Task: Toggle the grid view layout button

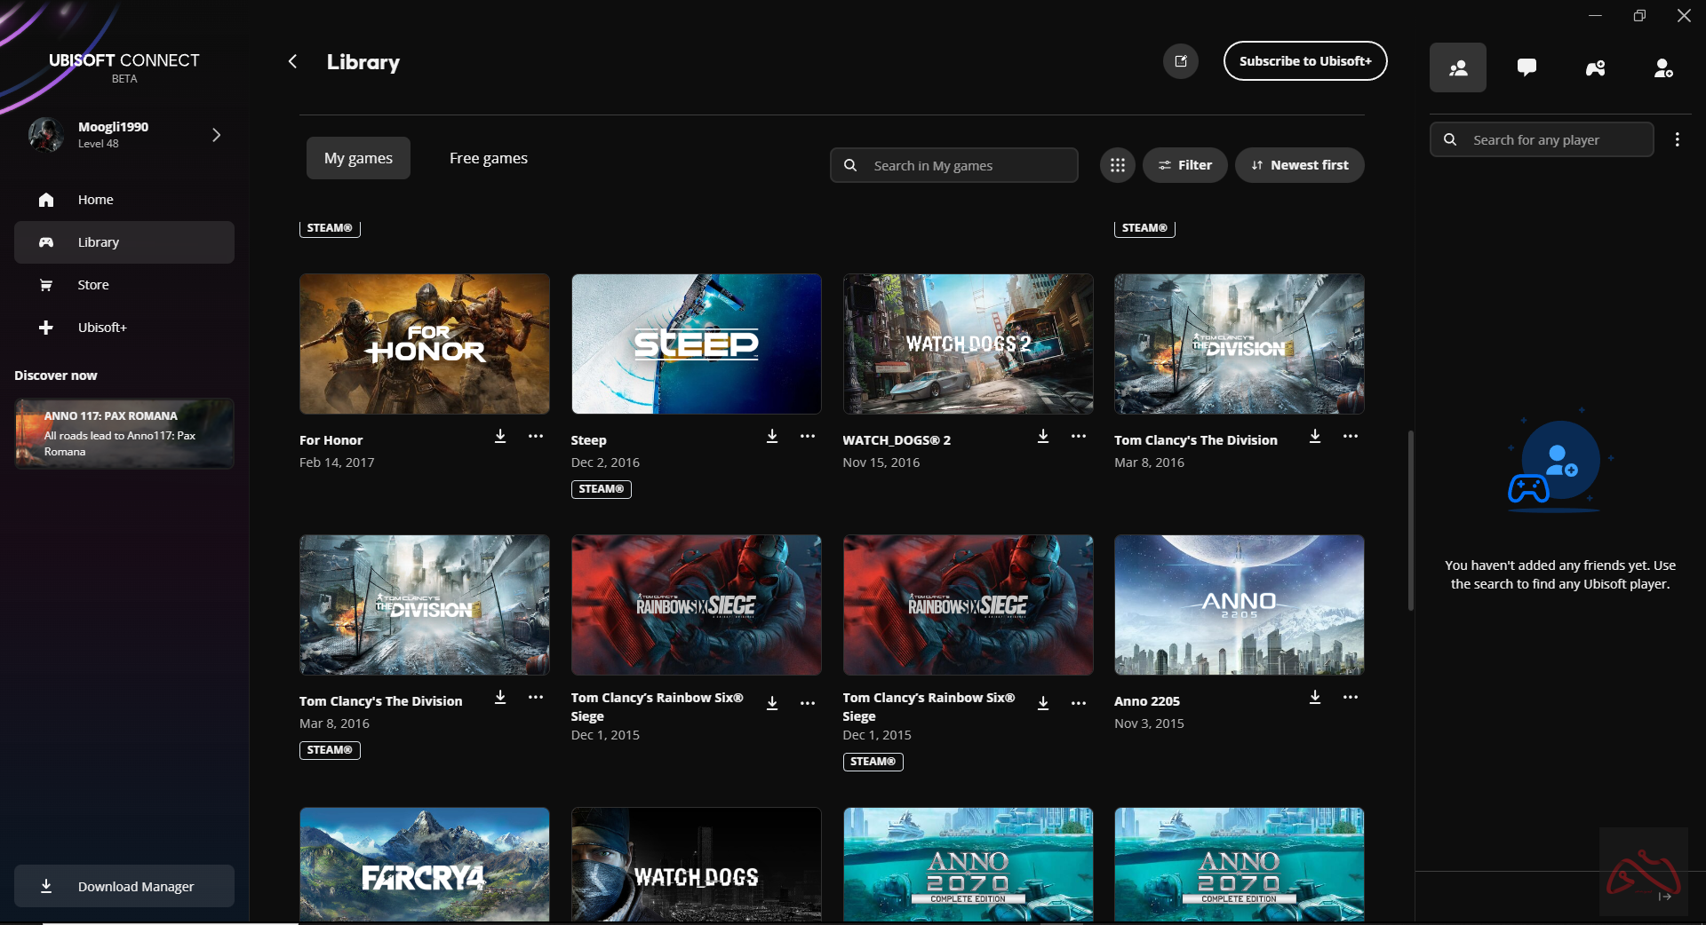Action: click(1117, 165)
